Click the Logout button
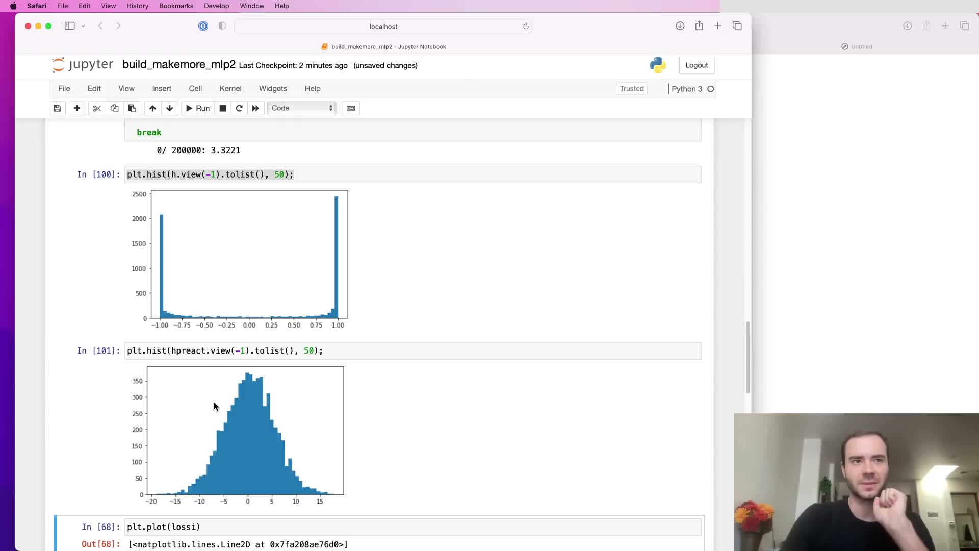The width and height of the screenshot is (979, 551). pos(696,65)
